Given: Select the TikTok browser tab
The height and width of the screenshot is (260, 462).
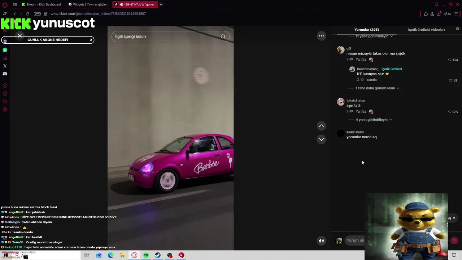Looking at the screenshot, I should (135, 4).
